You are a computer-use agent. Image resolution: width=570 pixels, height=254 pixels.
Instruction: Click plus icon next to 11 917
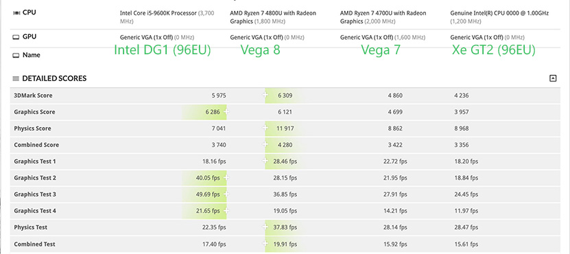(265, 128)
